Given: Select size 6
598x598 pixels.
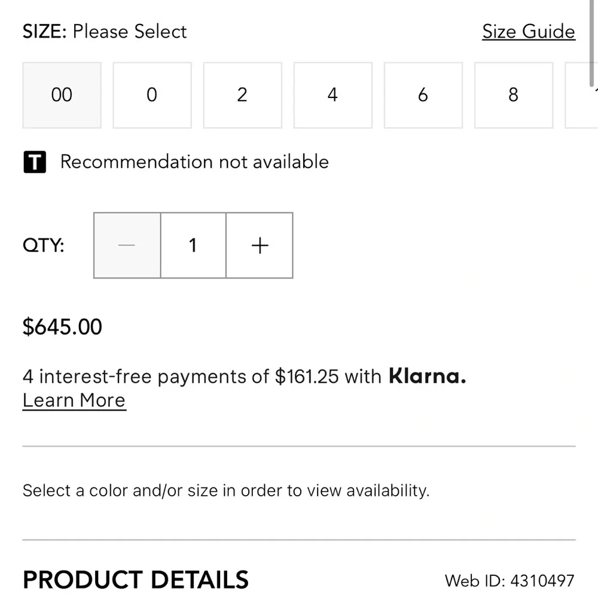Looking at the screenshot, I should 423,95.
